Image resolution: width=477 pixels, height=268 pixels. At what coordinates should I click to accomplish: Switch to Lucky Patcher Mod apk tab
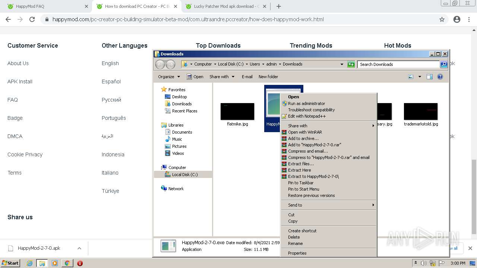click(225, 6)
